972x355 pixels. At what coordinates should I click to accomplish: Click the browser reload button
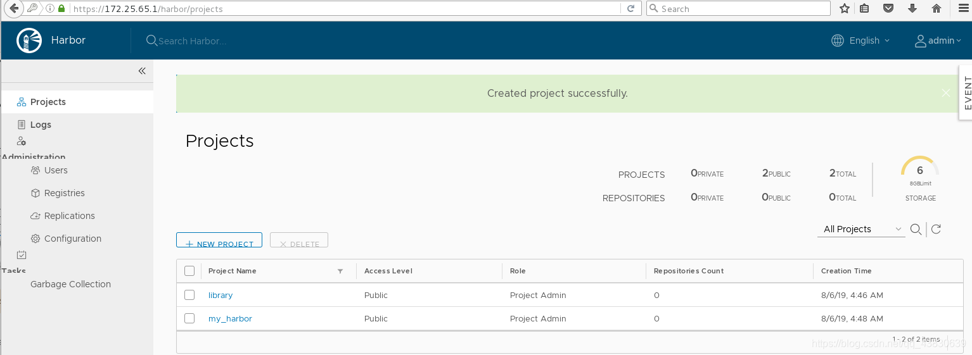(x=630, y=8)
